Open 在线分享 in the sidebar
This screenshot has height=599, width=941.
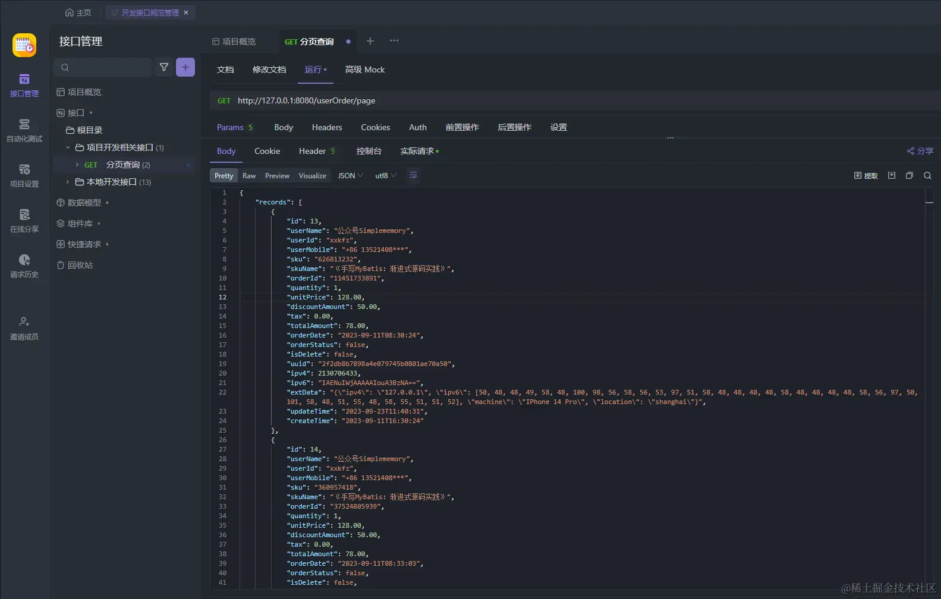tap(24, 221)
